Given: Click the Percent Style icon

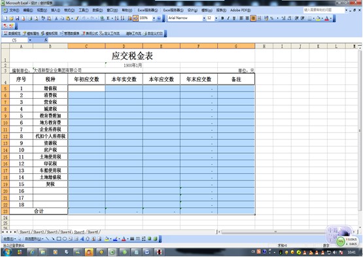Looking at the screenshot, I should point(272,18).
